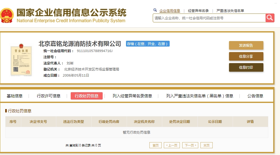Click the 序号 column header
The image size is (280, 155).
[x=13, y=122]
